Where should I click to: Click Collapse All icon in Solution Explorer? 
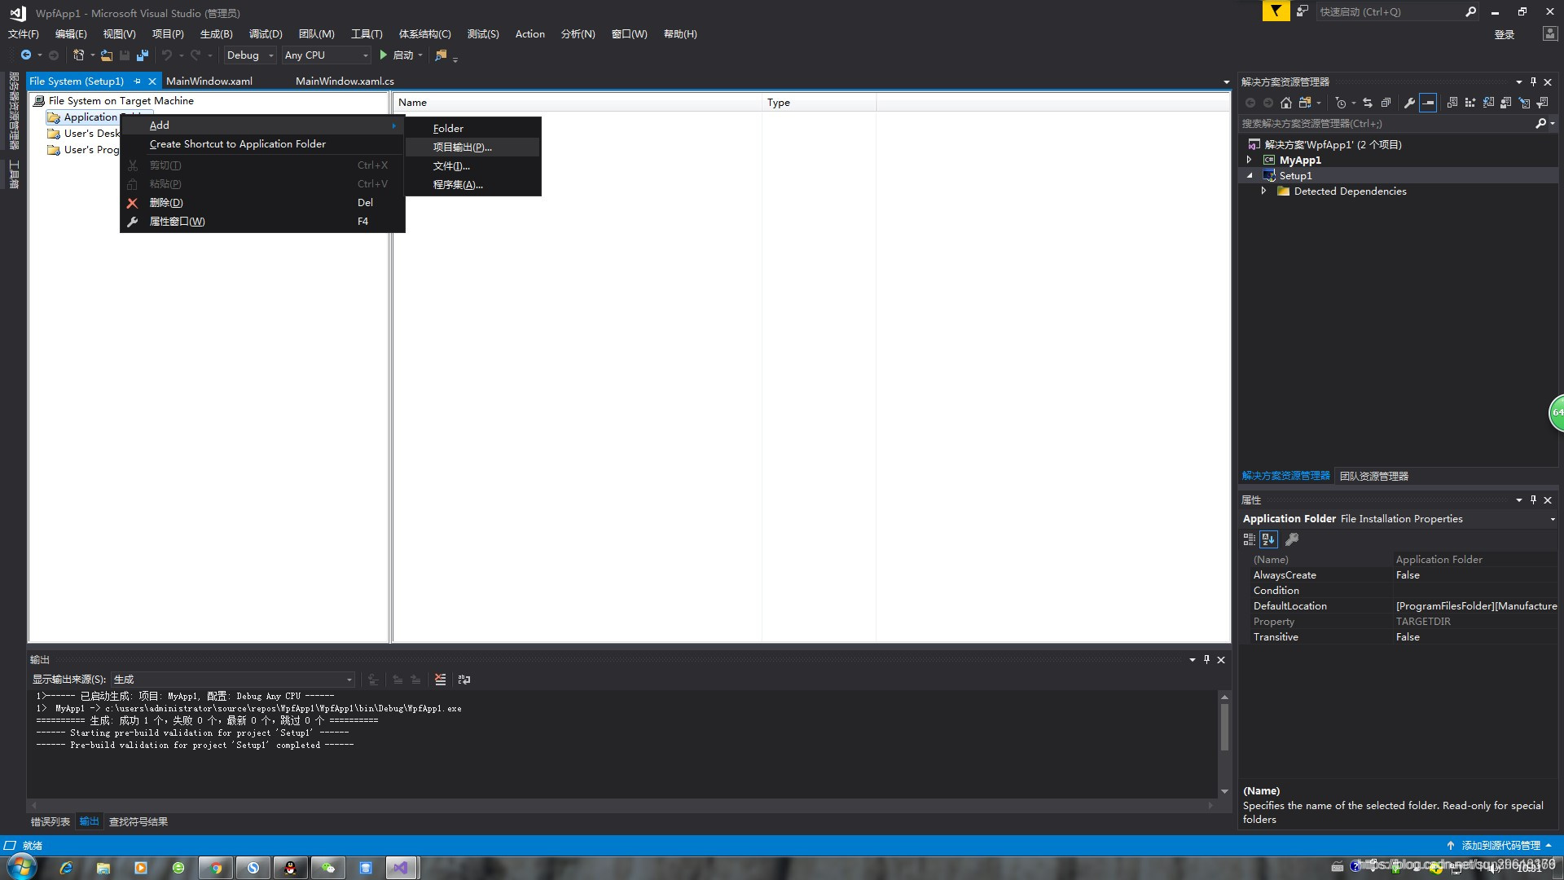1386,103
